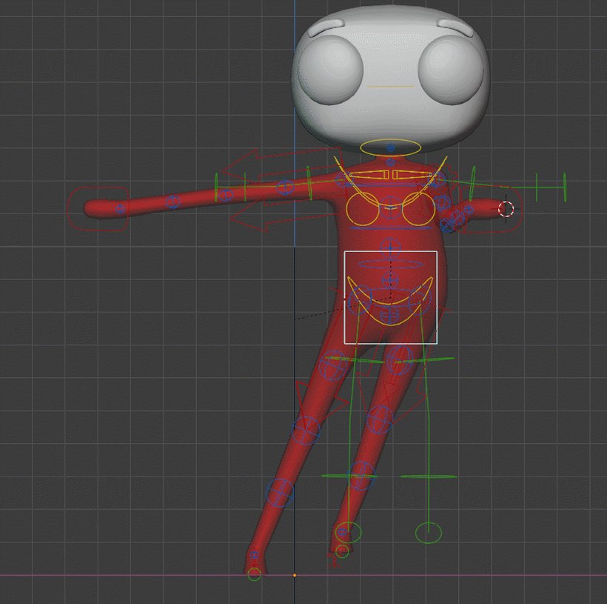Image resolution: width=607 pixels, height=604 pixels.
Task: Select the detached green foot circle beside the legs
Action: coord(428,533)
